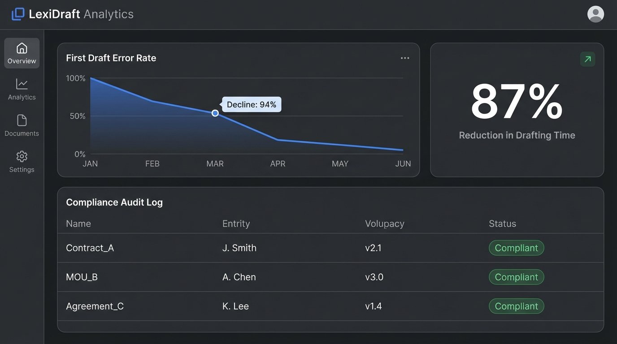Open the error rate chart options menu
617x344 pixels.
pos(405,58)
